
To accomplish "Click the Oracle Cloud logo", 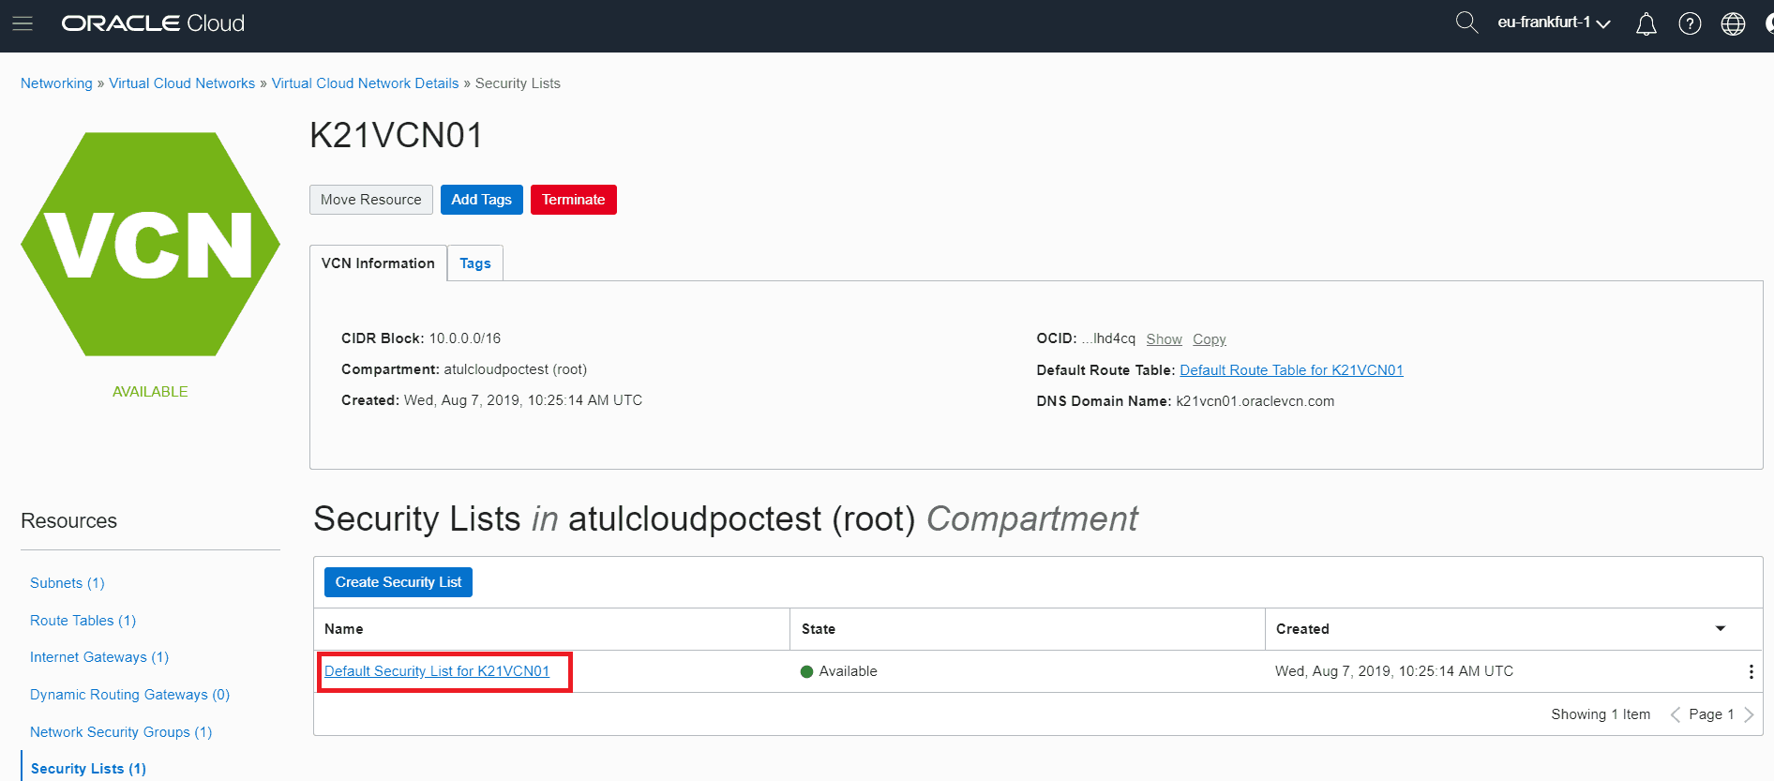I will coord(153,23).
